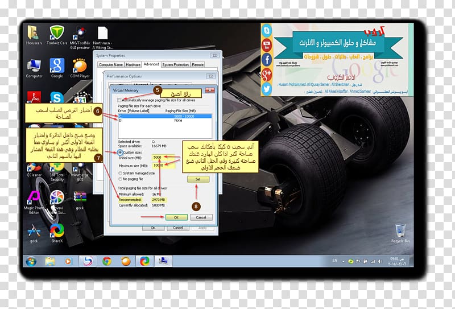The height and width of the screenshot is (309, 455).
Task: Click the System Properties taskbar button
Action: [x=163, y=261]
